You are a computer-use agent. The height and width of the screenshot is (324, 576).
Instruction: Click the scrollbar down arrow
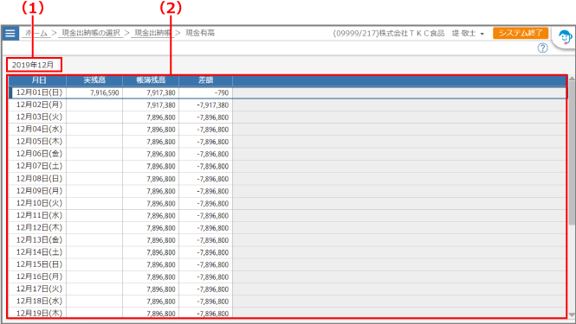572,315
